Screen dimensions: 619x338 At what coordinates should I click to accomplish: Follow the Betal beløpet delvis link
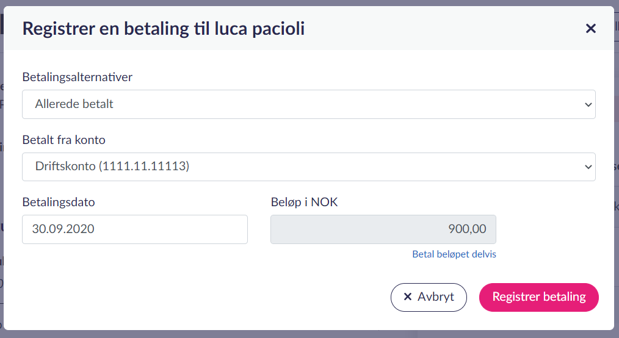(x=454, y=254)
